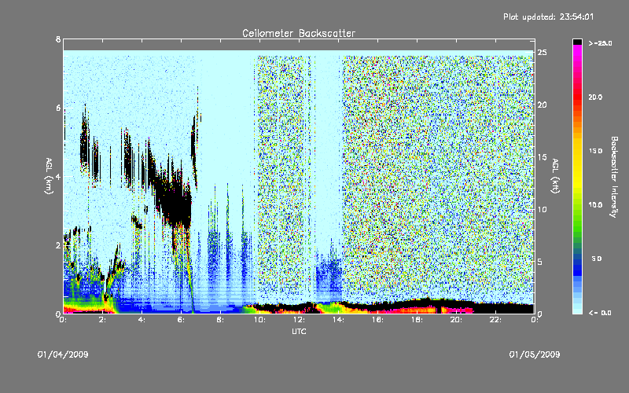The height and width of the screenshot is (393, 629).
Task: Click the yellow 15.0 level on colorbar
Action: 577,151
